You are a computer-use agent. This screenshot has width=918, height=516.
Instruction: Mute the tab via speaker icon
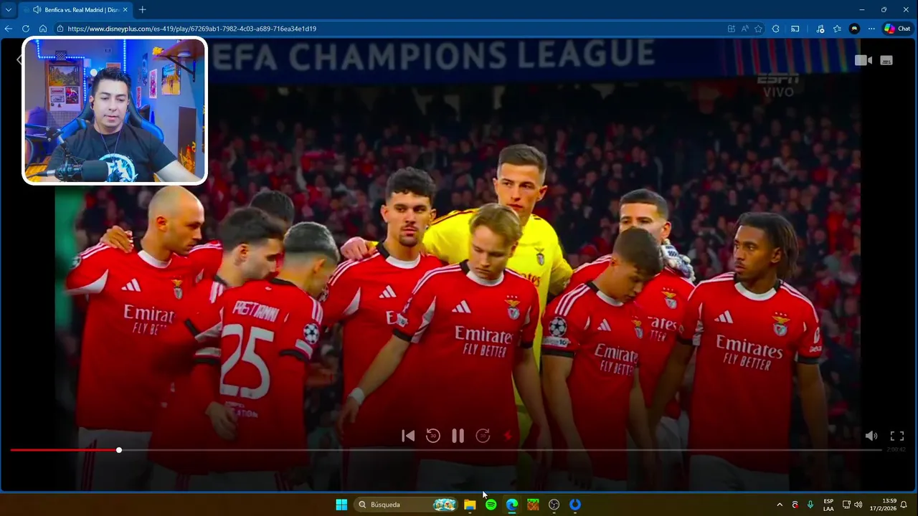[x=37, y=10]
